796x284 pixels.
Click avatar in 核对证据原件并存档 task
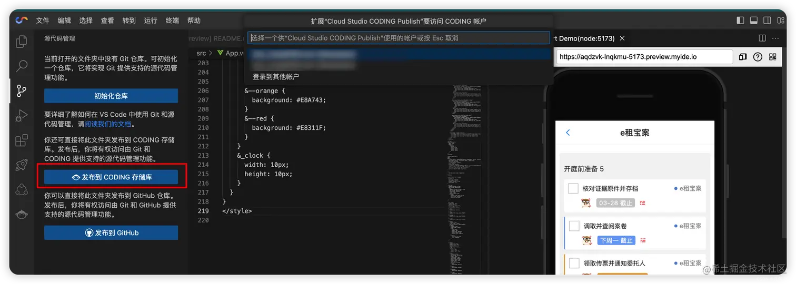click(586, 202)
